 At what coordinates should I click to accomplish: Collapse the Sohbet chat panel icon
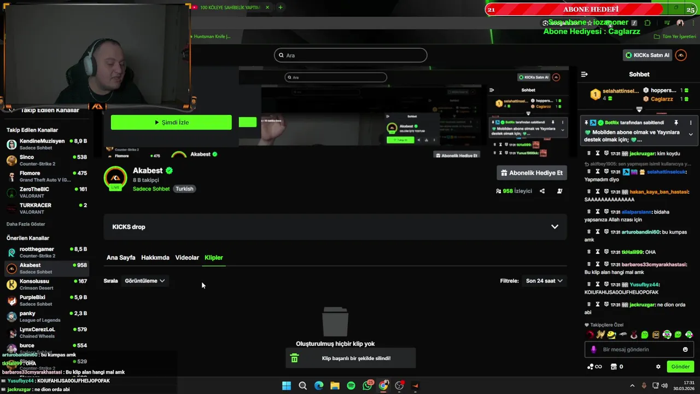click(x=584, y=74)
